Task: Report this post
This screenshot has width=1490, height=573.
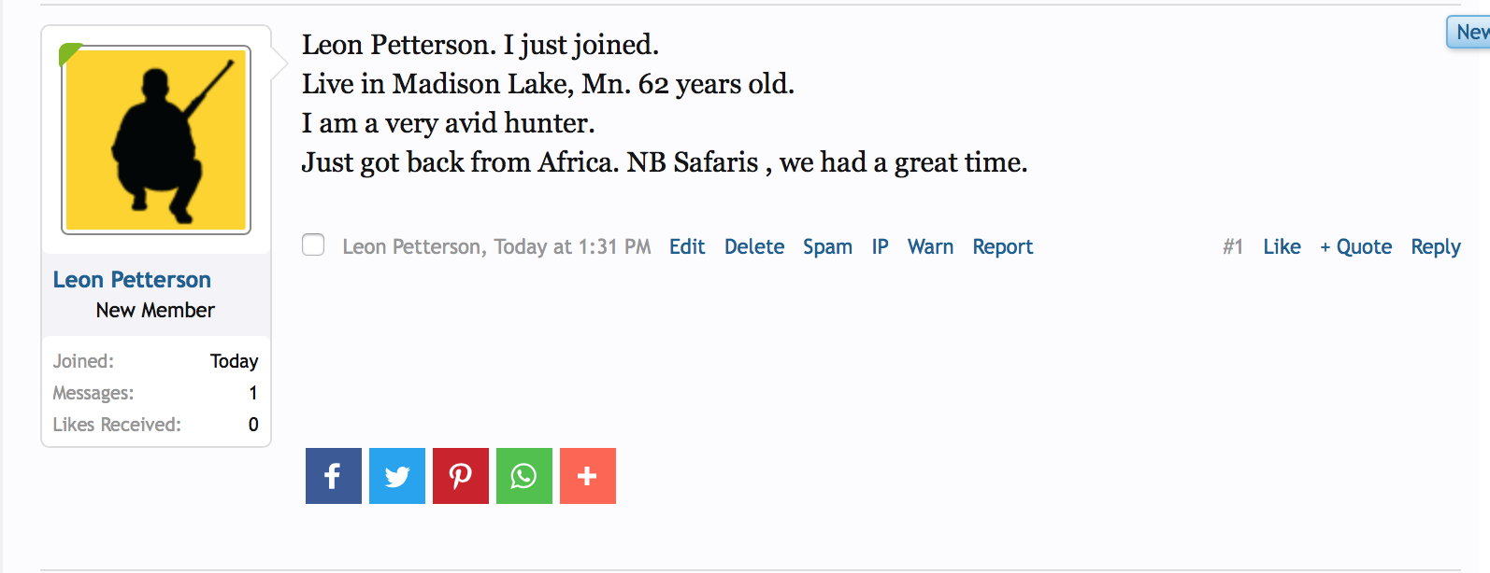Action: pyautogui.click(x=1002, y=247)
